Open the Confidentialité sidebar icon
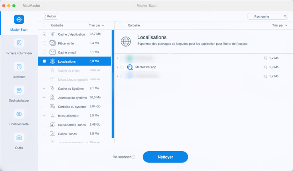The height and width of the screenshot is (171, 293). 19,114
